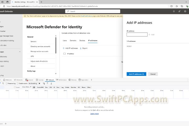
Task: Open Directory services accounts settings
Action: 40,46
